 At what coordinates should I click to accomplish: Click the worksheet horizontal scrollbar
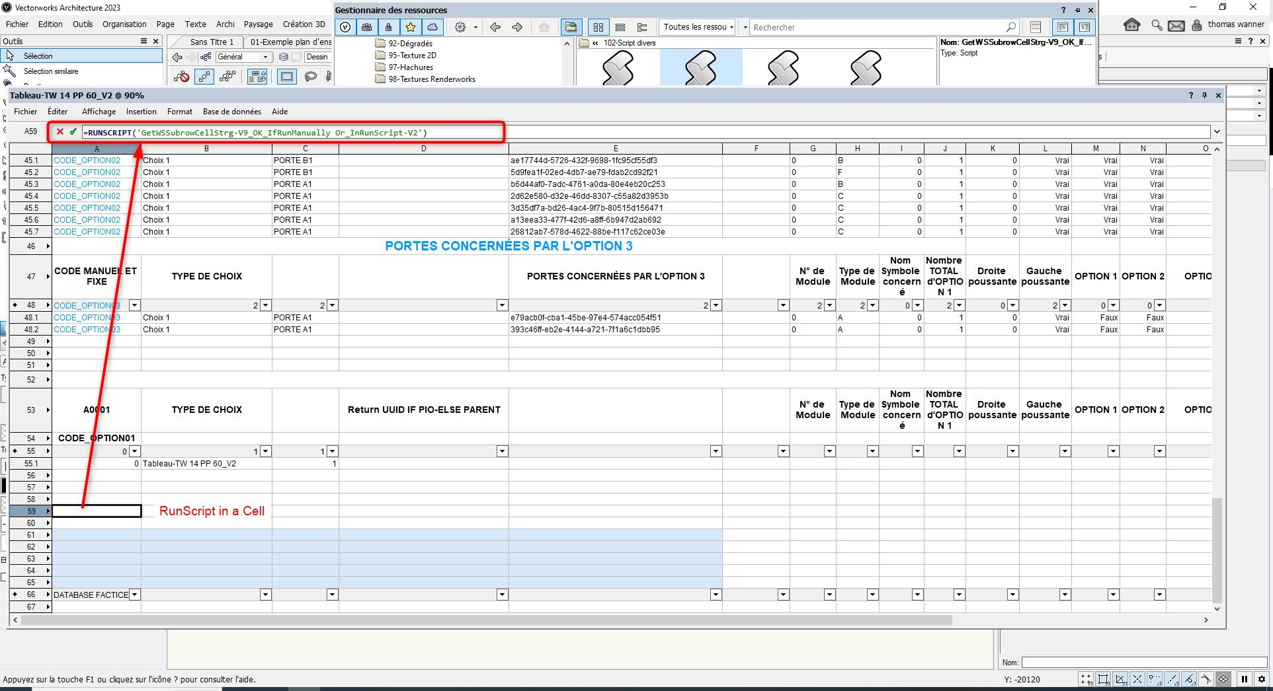point(486,620)
